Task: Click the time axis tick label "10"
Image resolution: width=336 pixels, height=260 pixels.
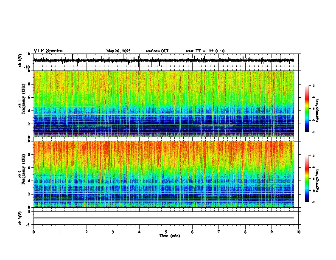Action: [x=298, y=232]
